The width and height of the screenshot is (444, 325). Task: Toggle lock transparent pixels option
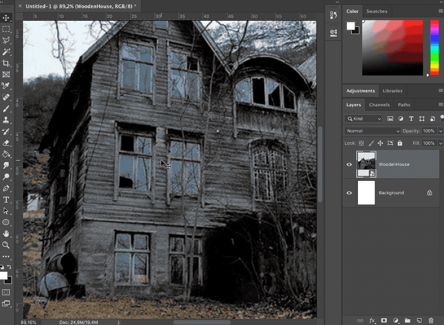coord(361,143)
